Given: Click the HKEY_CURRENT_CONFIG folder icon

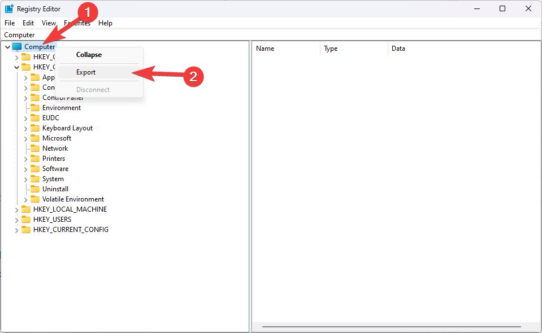Looking at the screenshot, I should pyautogui.click(x=26, y=230).
